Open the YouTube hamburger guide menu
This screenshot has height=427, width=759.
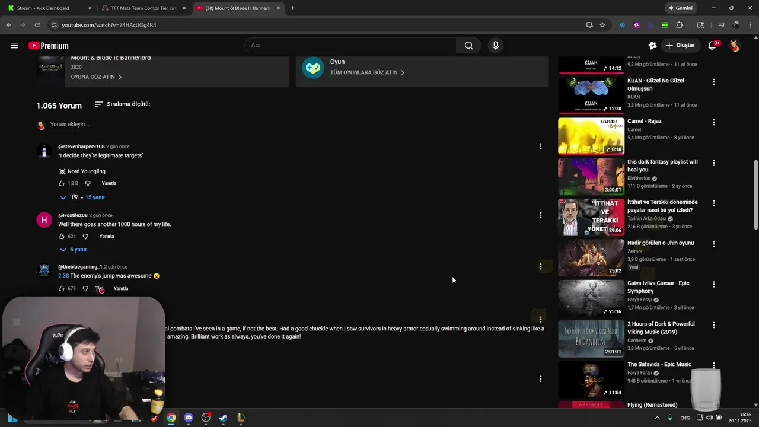(14, 46)
